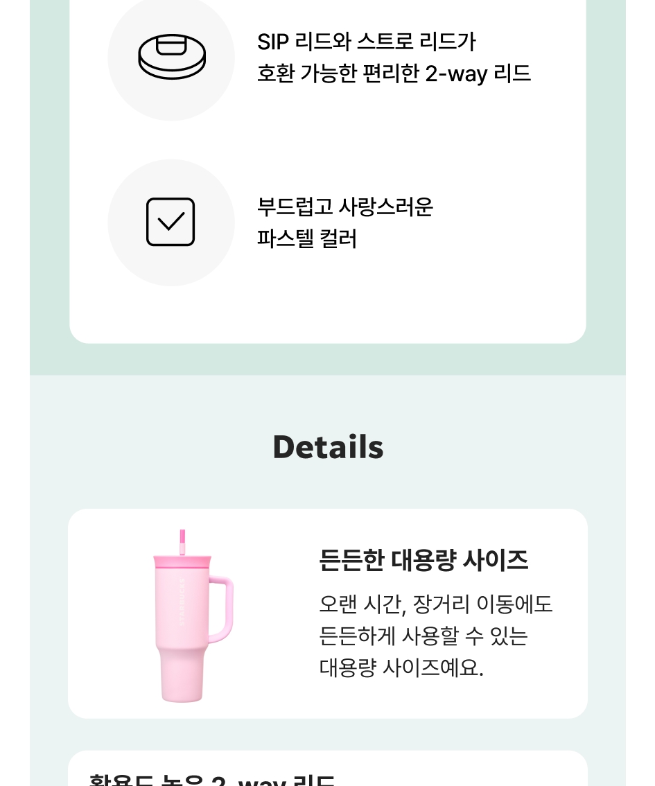
Task: Click the Details section heading
Action: 328,447
